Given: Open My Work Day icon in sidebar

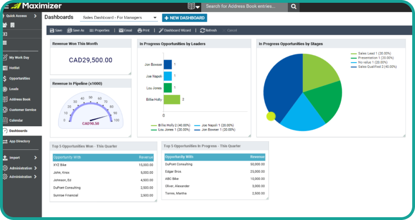Looking at the screenshot, I should pos(5,57).
